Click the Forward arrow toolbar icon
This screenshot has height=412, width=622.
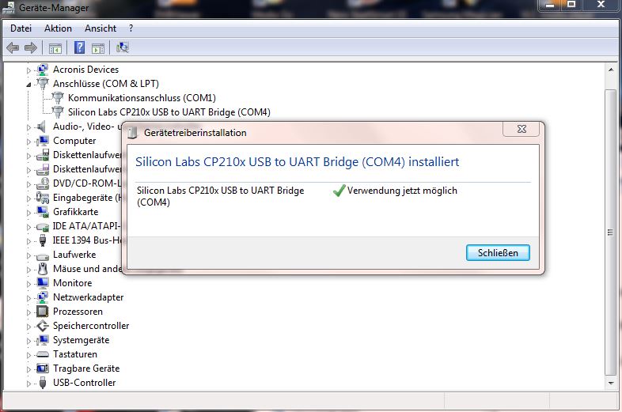tap(31, 48)
